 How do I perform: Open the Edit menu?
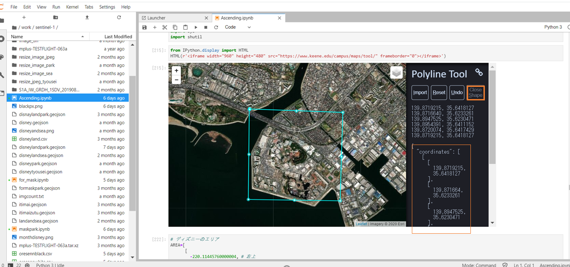tap(27, 7)
